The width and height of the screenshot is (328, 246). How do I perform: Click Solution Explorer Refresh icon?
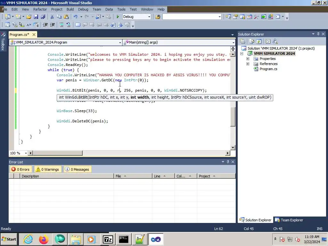259,41
